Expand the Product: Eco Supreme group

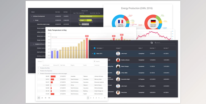(38, 71)
